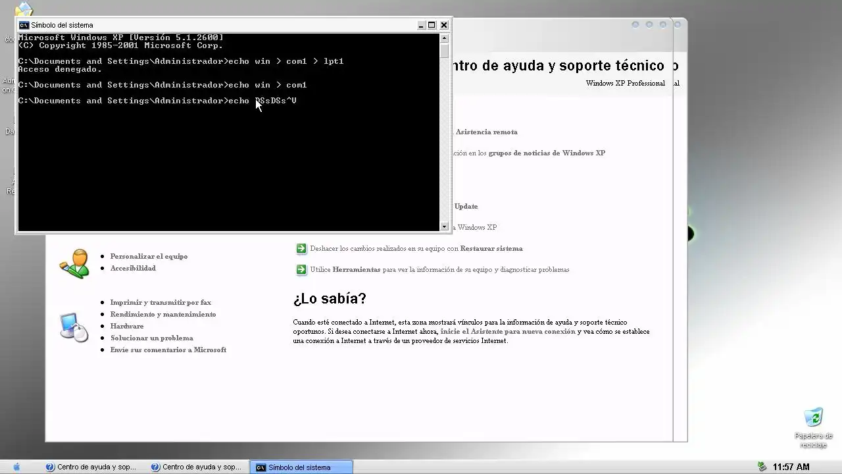Click the Acceso denegado output line
842x474 pixels.
pos(60,69)
